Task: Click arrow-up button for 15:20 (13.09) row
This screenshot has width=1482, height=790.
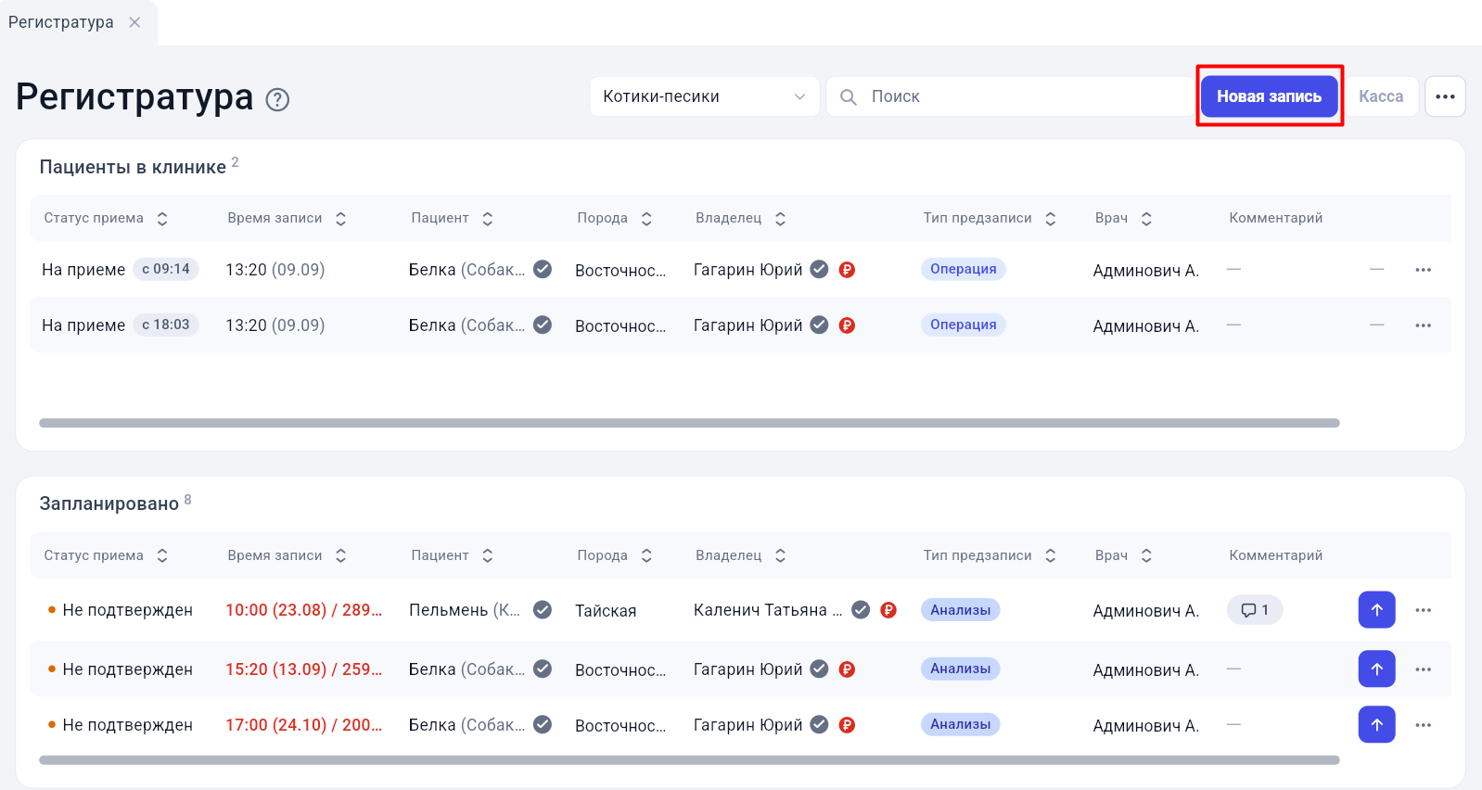Action: point(1377,669)
